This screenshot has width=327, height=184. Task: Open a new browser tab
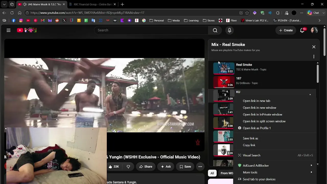click(x=122, y=4)
